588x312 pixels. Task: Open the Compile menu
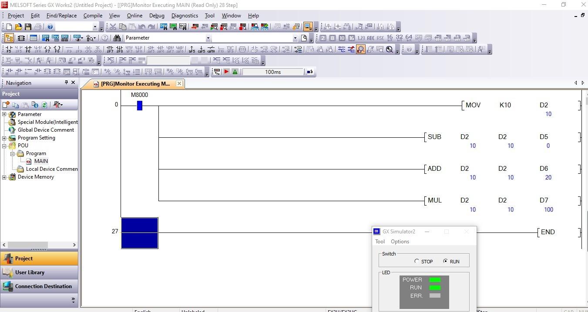[x=93, y=16]
